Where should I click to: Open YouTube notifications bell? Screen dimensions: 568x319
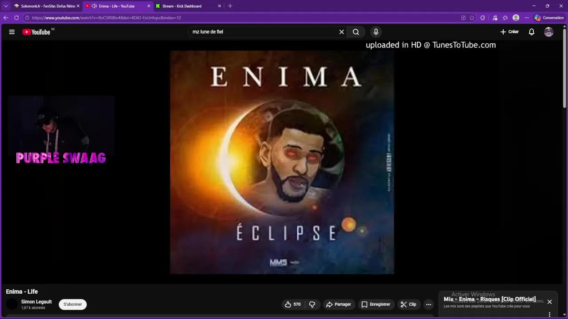pyautogui.click(x=532, y=32)
